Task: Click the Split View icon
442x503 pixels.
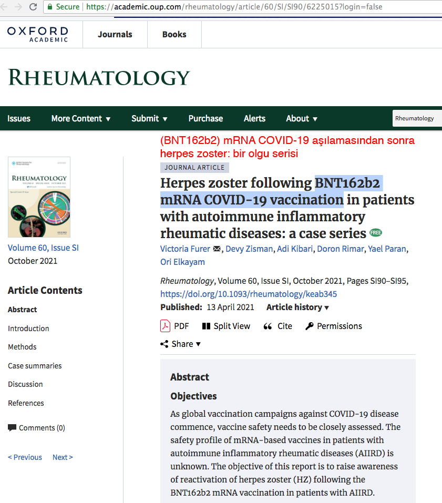Action: pyautogui.click(x=206, y=326)
